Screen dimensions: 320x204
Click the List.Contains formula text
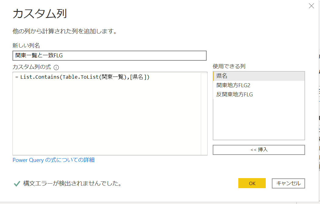[x=85, y=77]
